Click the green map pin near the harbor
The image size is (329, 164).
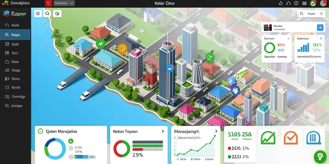click(x=101, y=44)
